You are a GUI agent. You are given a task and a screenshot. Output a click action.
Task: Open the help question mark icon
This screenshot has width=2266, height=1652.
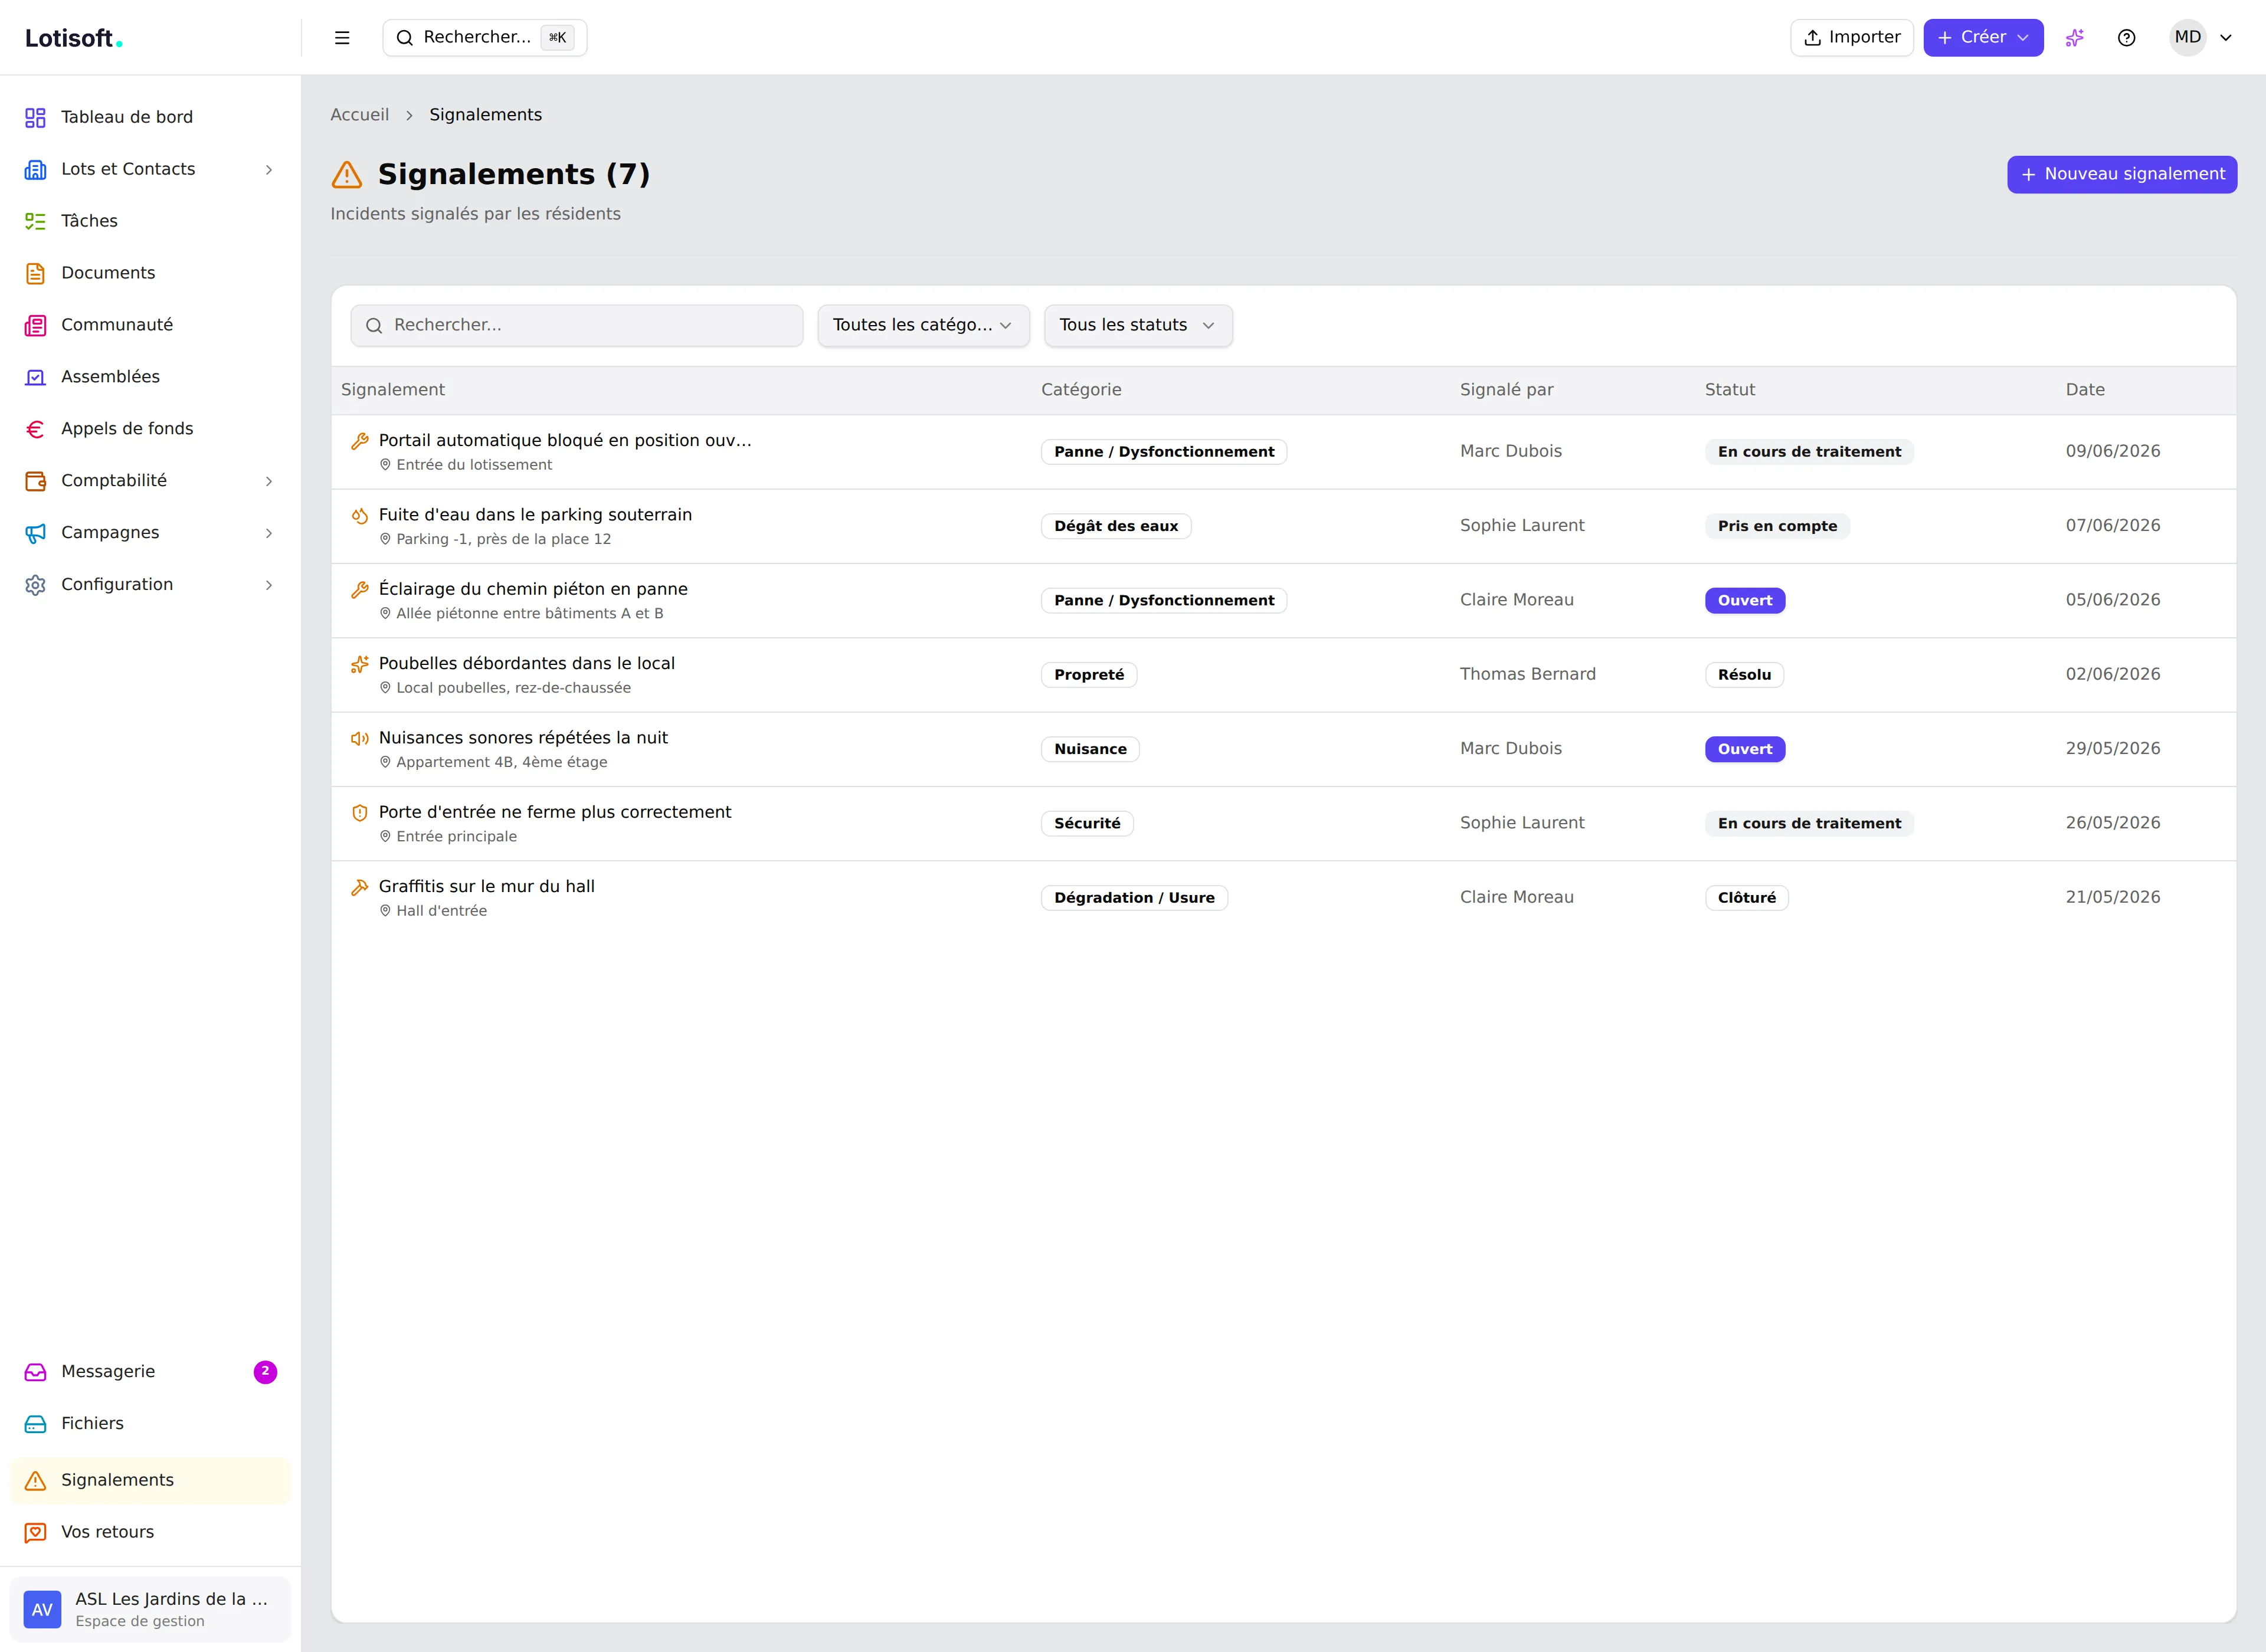[x=2127, y=38]
